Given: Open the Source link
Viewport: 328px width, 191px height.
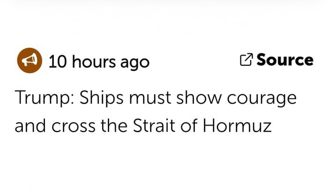Looking at the screenshot, I should tap(276, 60).
